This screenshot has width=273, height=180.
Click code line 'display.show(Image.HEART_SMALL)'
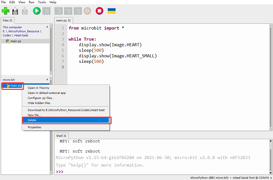pos(118,56)
